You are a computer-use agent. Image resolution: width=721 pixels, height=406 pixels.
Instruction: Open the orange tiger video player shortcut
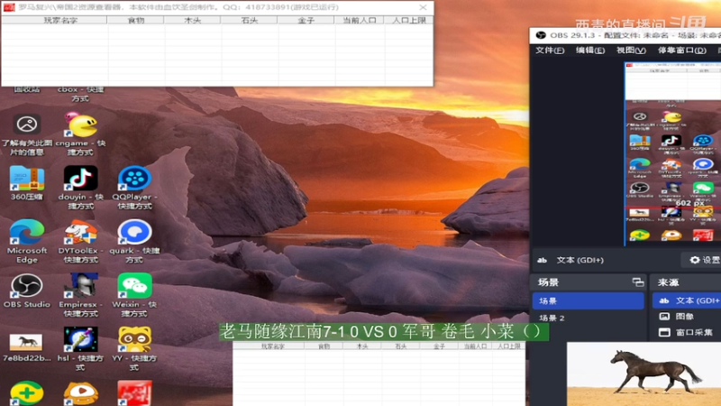tap(80, 393)
